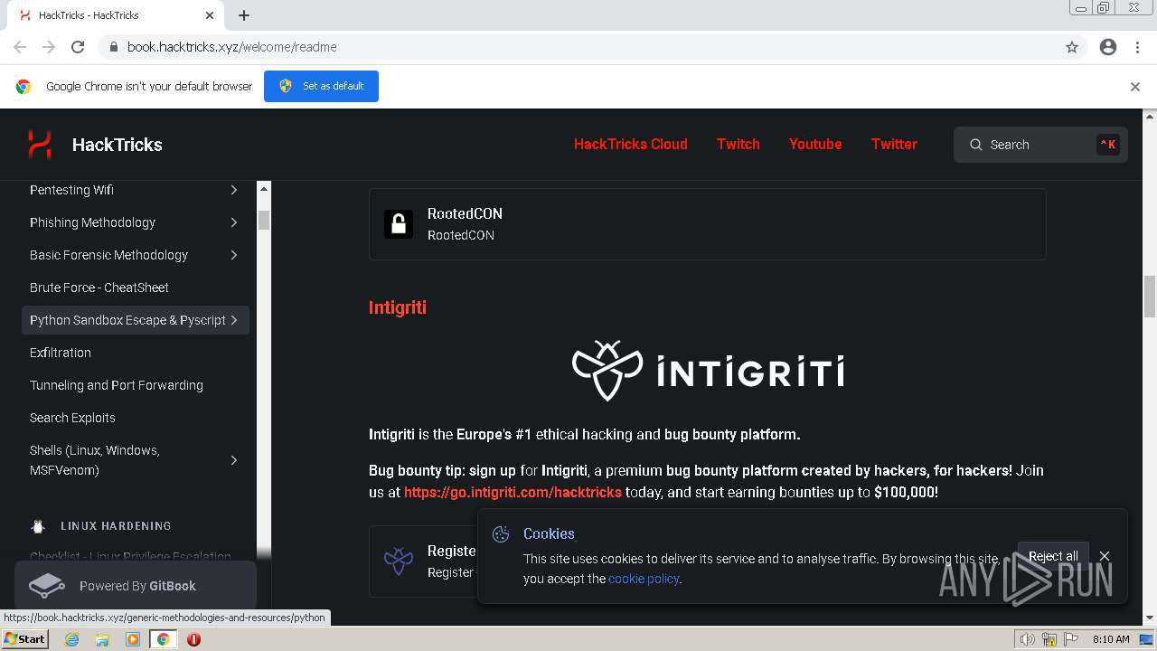The image size is (1157, 651).
Task: Open Chrome three-dot menu
Action: (x=1137, y=47)
